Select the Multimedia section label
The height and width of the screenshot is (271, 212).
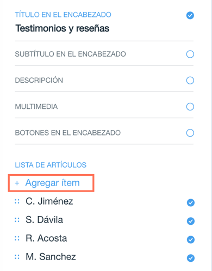point(36,107)
